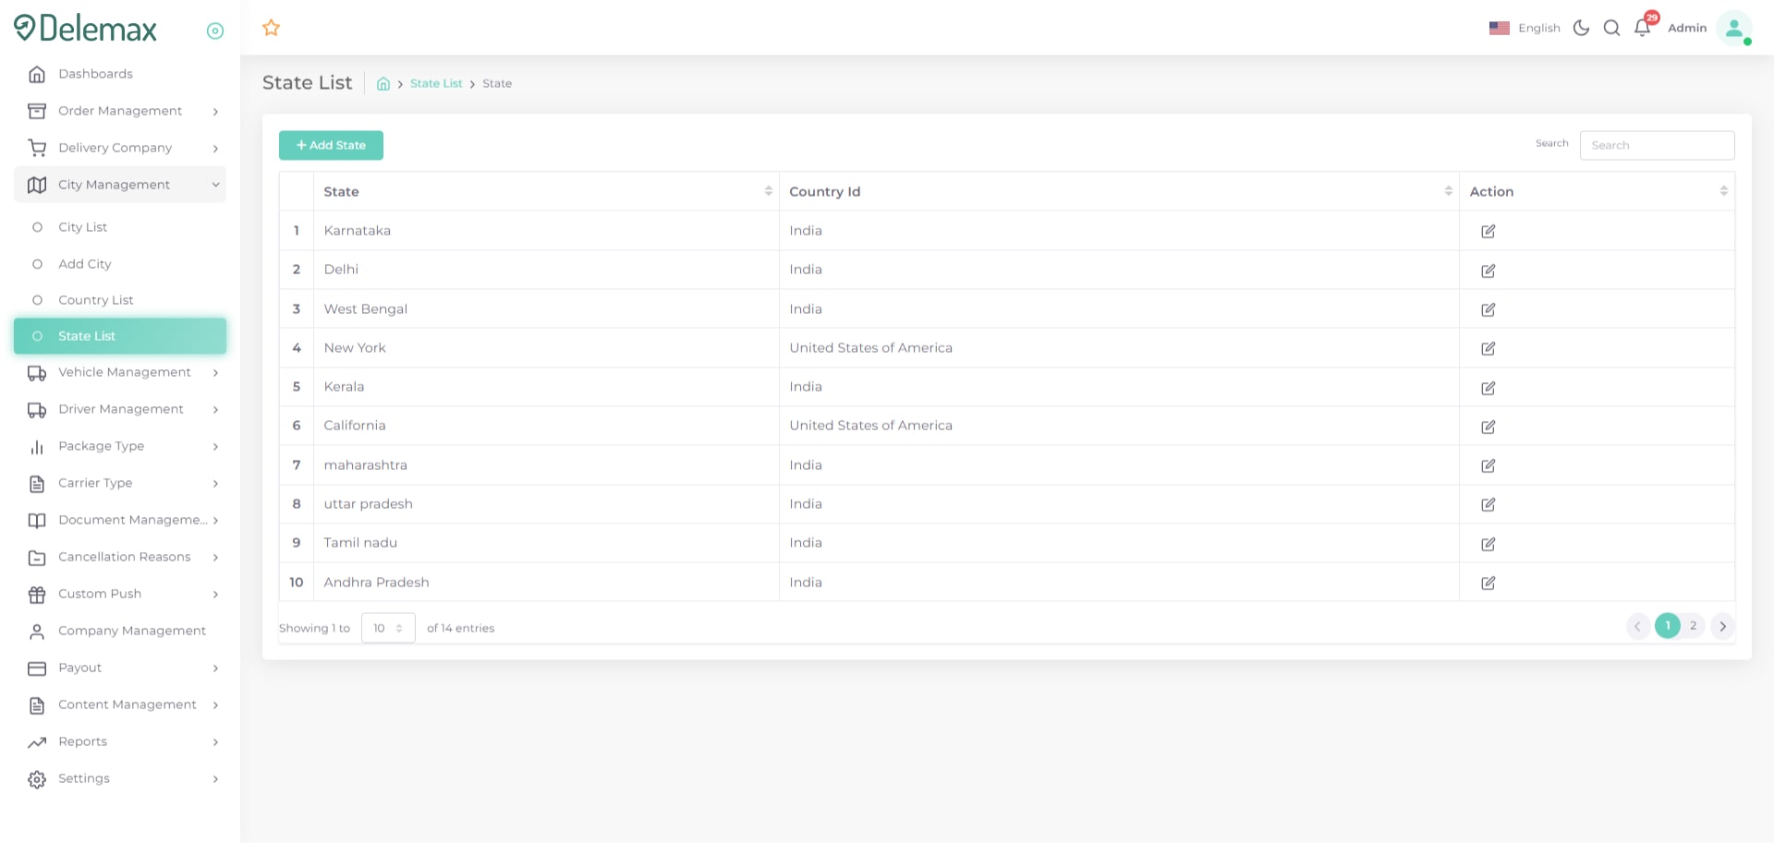Expand Content Management submenu chevron
This screenshot has width=1774, height=843.
[215, 705]
